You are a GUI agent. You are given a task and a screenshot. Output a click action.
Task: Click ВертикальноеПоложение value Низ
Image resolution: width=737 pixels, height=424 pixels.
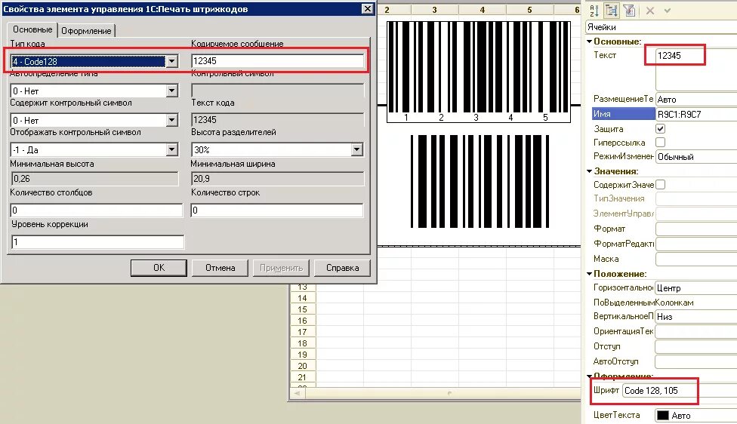(696, 316)
